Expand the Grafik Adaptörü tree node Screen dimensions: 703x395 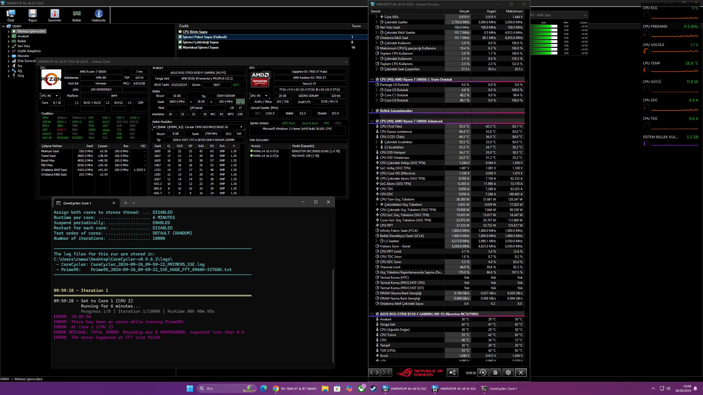click(x=9, y=51)
